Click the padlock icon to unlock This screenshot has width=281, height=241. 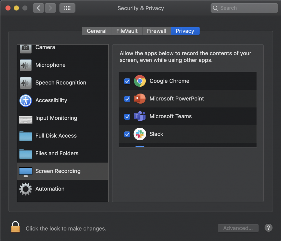click(x=15, y=227)
